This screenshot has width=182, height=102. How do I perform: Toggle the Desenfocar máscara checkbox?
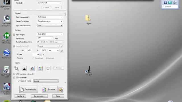click(x=17, y=74)
